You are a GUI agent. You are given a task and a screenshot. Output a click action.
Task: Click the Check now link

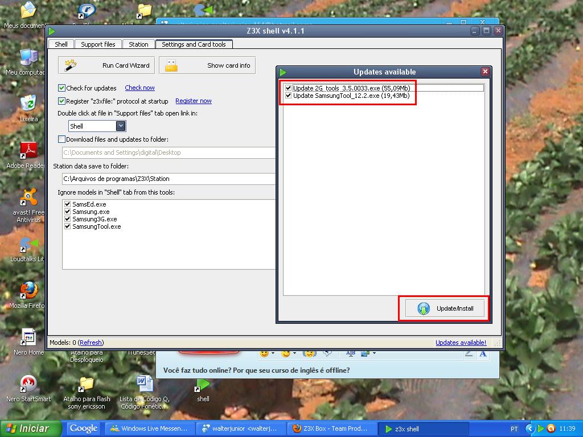[140, 88]
